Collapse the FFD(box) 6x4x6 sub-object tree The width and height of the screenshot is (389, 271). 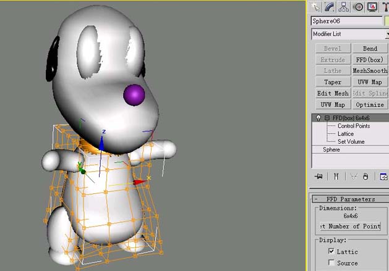pos(327,118)
